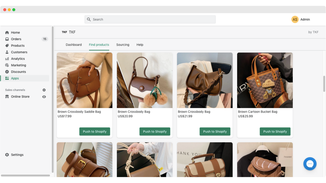The height and width of the screenshot is (183, 326).
Task: Open the Settings link
Action: [17, 155]
